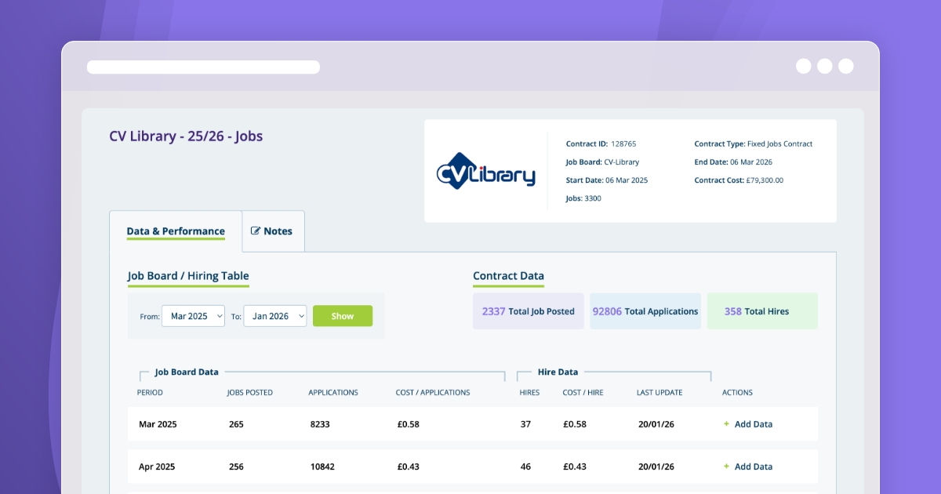
Task: Click plus icon in Mar 2025 row
Action: coord(726,423)
